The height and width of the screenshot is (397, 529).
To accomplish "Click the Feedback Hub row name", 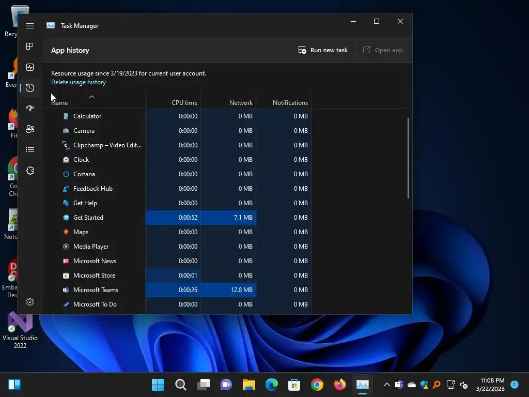I will 93,189.
